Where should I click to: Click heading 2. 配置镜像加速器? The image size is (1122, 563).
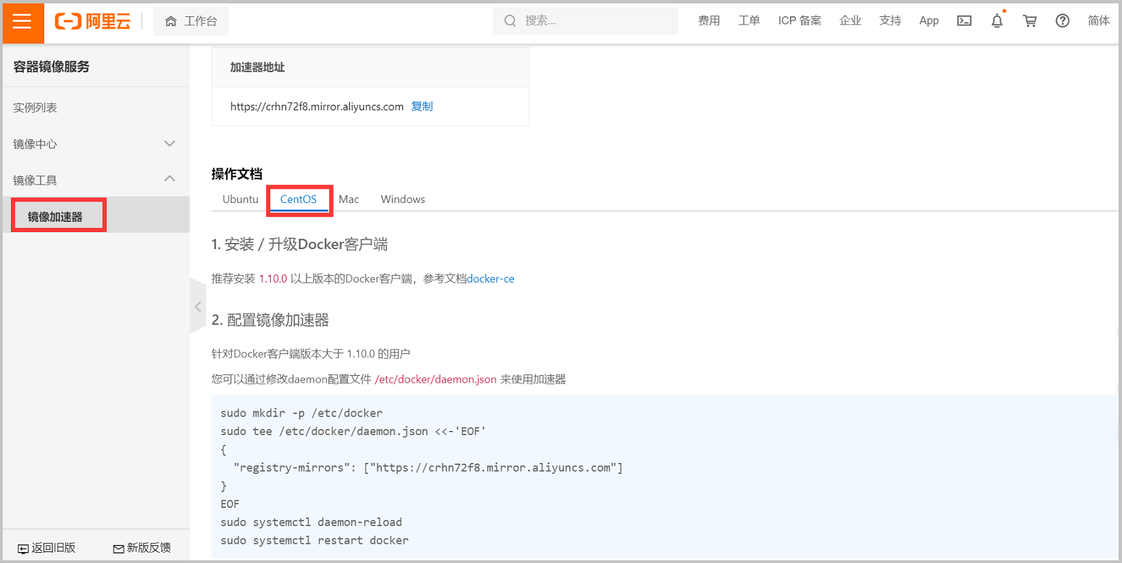click(270, 320)
